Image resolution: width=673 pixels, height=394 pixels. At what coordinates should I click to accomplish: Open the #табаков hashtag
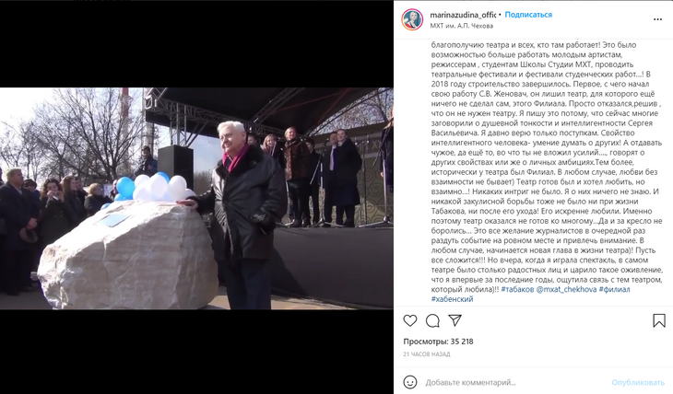point(517,289)
